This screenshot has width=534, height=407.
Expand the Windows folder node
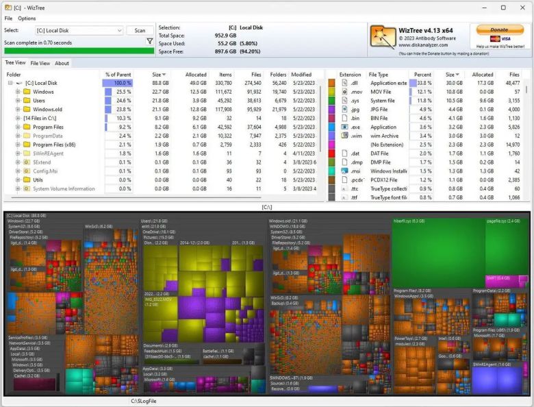18,92
